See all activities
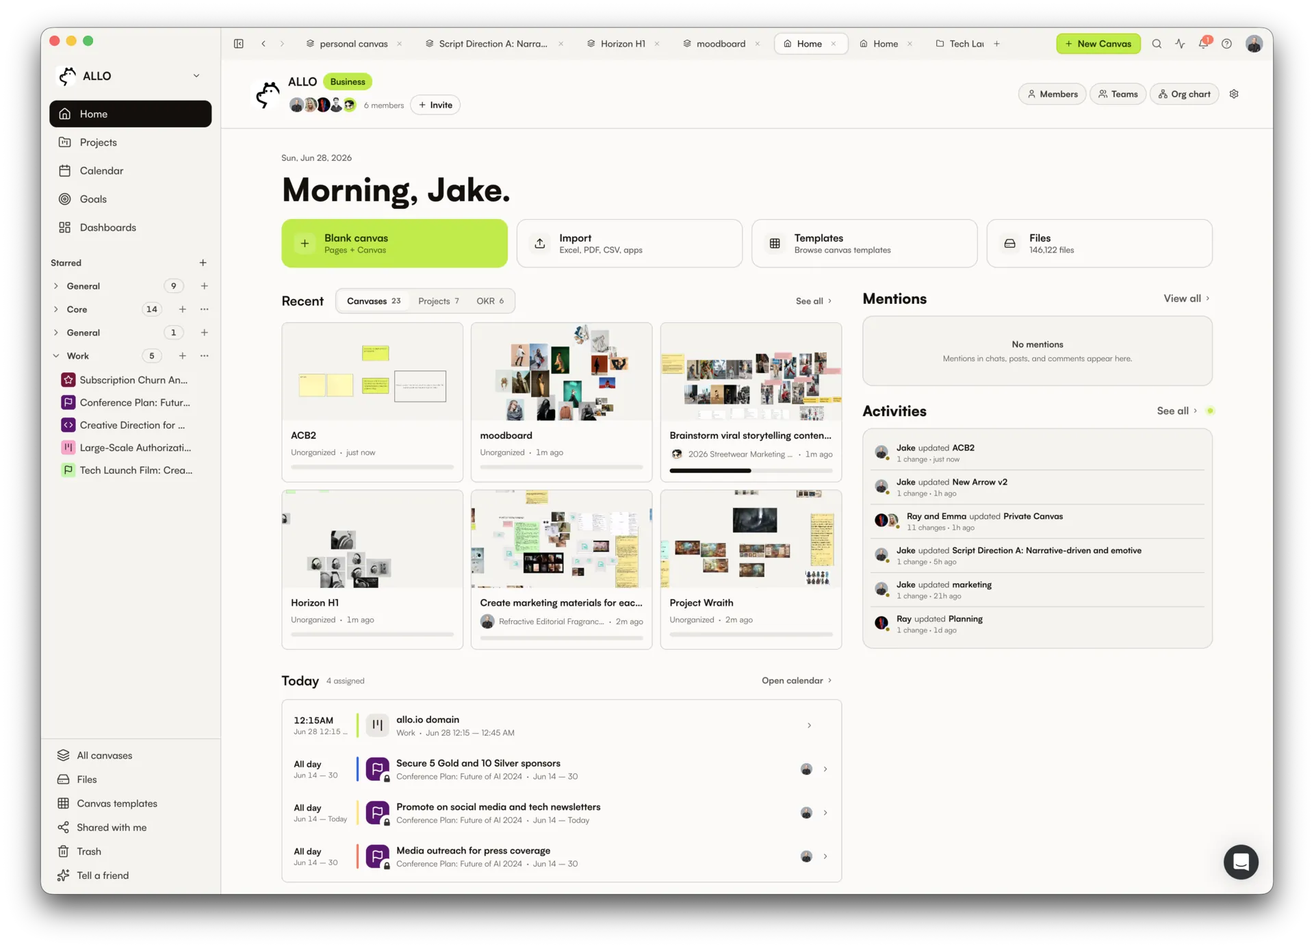 1176,411
